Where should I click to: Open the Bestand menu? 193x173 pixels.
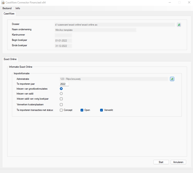click(x=7, y=8)
